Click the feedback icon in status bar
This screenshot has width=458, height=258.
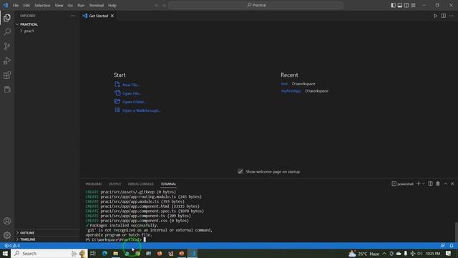[x=443, y=246]
